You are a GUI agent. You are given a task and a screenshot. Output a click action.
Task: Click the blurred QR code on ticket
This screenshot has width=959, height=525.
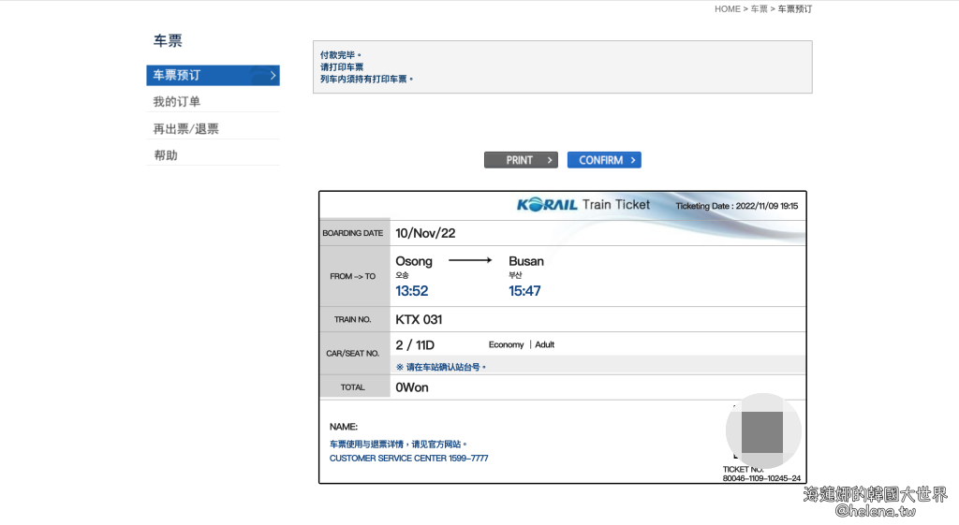coord(761,431)
